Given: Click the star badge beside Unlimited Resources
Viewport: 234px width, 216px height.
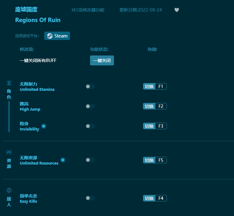Looking at the screenshot, I should pyautogui.click(x=63, y=160).
